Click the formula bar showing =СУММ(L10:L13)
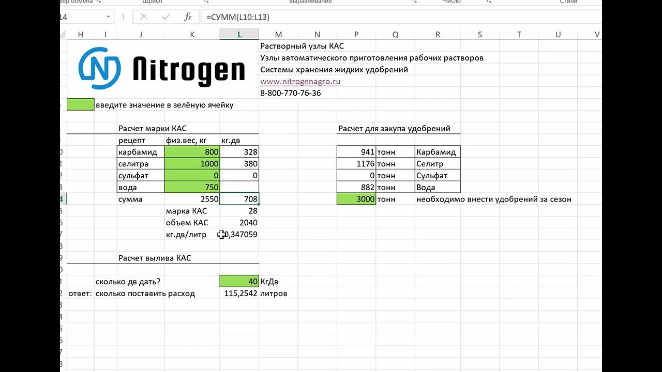The height and width of the screenshot is (372, 662). tap(402, 17)
